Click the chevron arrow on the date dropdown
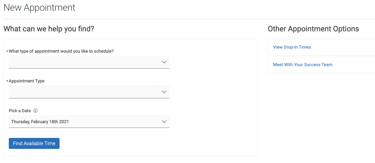This screenshot has width=375, height=163. pyautogui.click(x=164, y=122)
